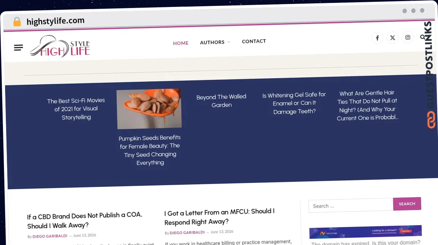Click the High Style Life logo
The width and height of the screenshot is (438, 245).
[x=60, y=47]
